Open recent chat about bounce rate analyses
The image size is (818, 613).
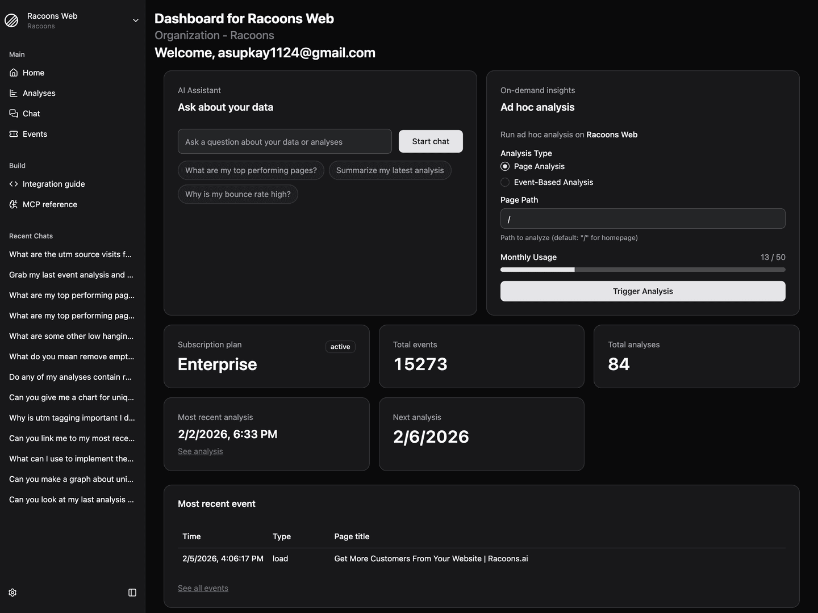tap(70, 377)
